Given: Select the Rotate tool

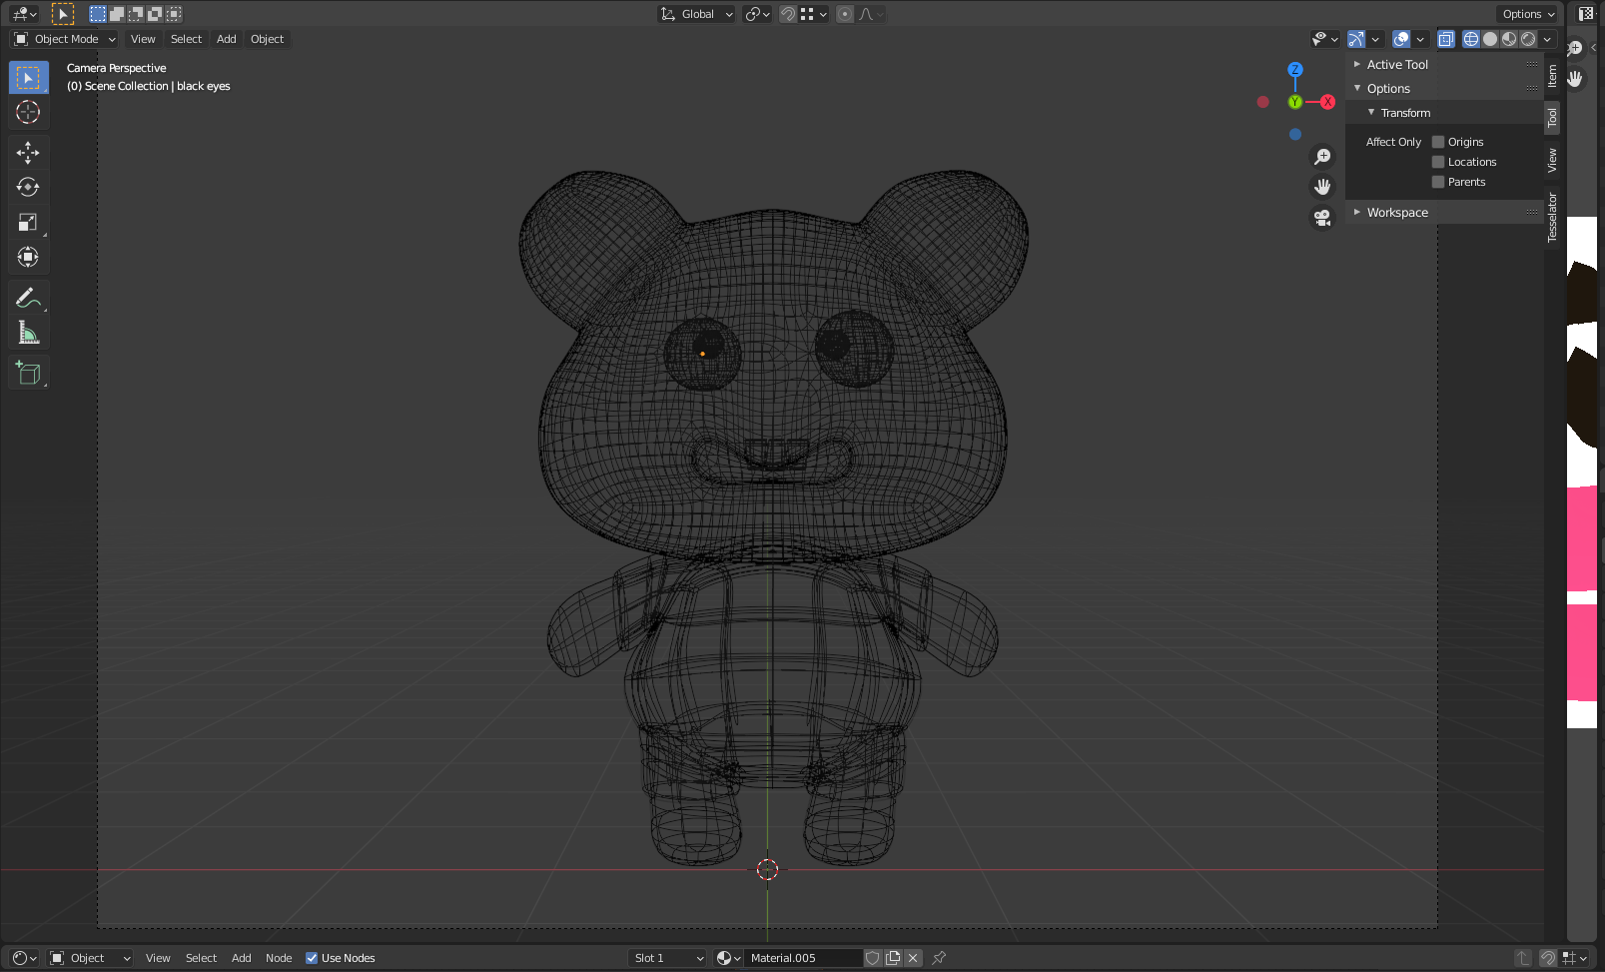Looking at the screenshot, I should coord(28,187).
